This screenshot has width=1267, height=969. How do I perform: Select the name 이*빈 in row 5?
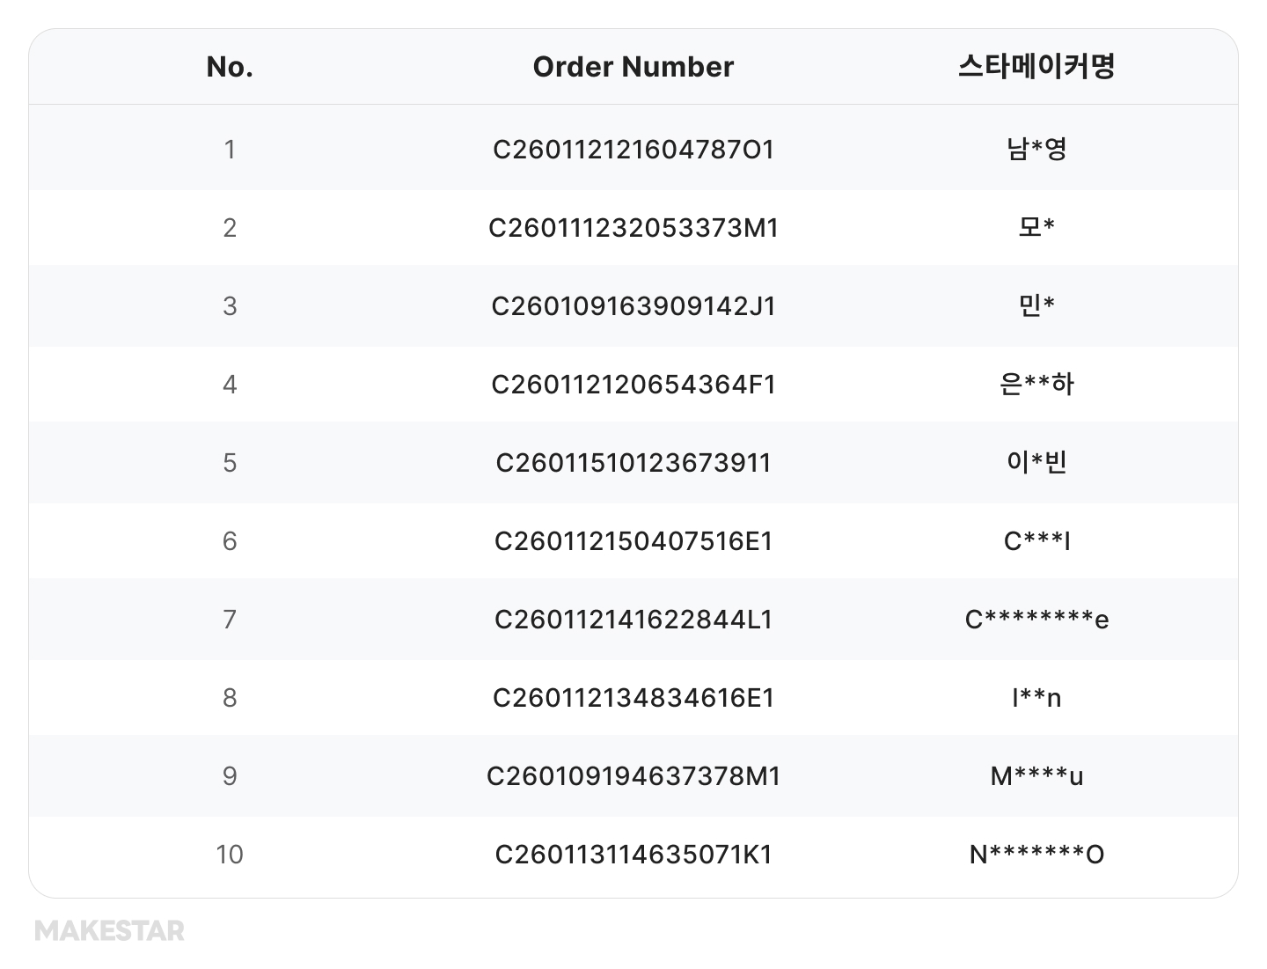click(1036, 463)
